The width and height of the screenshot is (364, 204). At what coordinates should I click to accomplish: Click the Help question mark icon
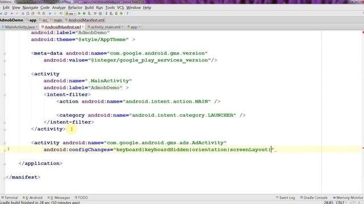coord(127,14)
